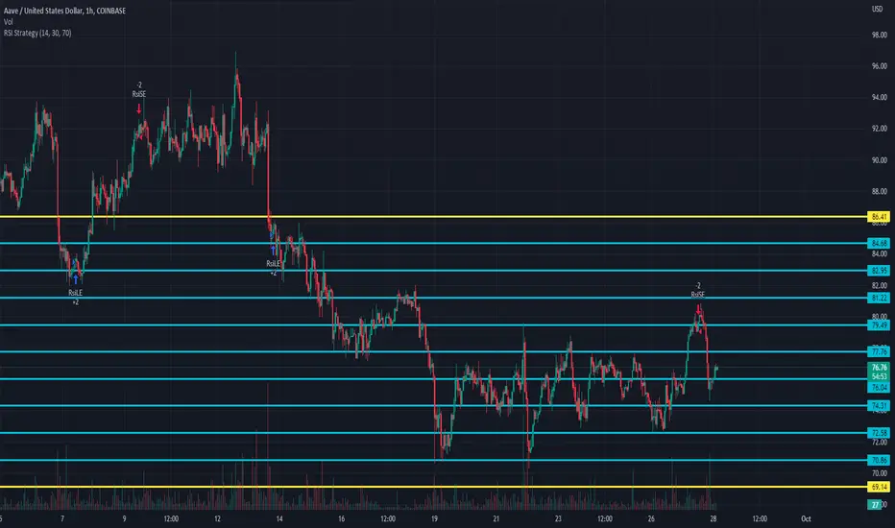This screenshot has height=528, width=895.
Task: Click the date 7 on the time axis
Action: click(62, 518)
